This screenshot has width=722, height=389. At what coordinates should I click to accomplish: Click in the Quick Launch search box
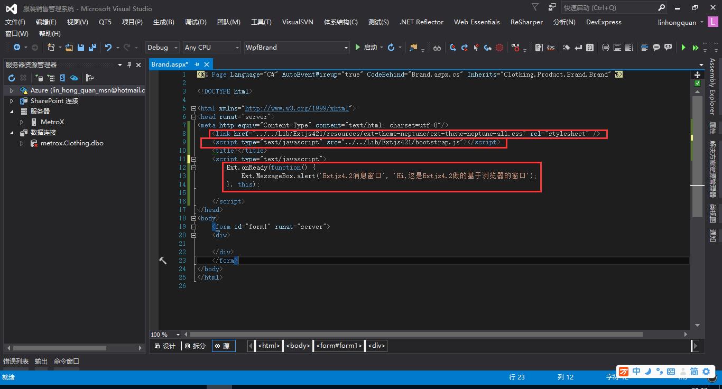tap(610, 8)
